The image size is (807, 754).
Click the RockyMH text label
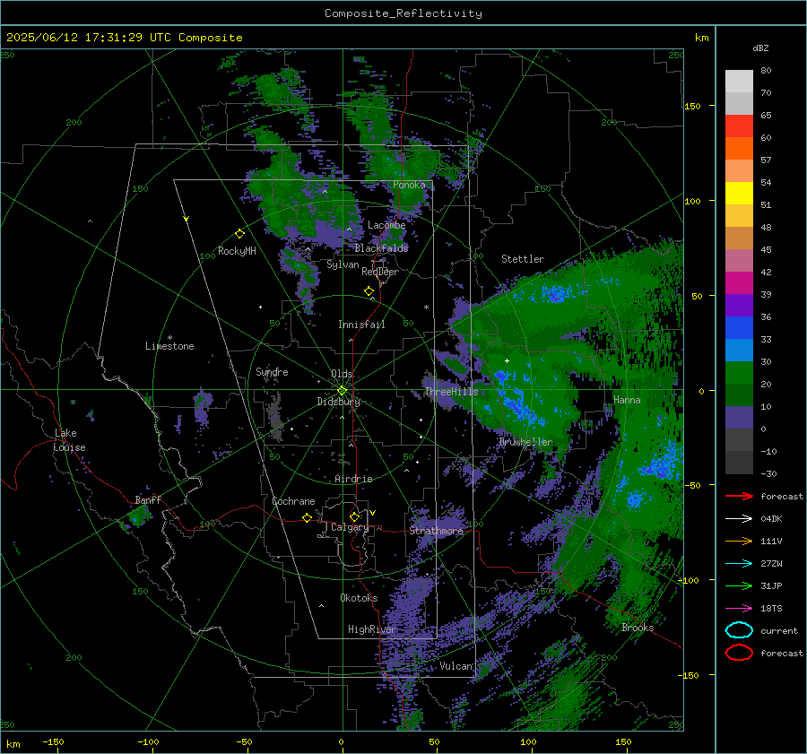[237, 251]
